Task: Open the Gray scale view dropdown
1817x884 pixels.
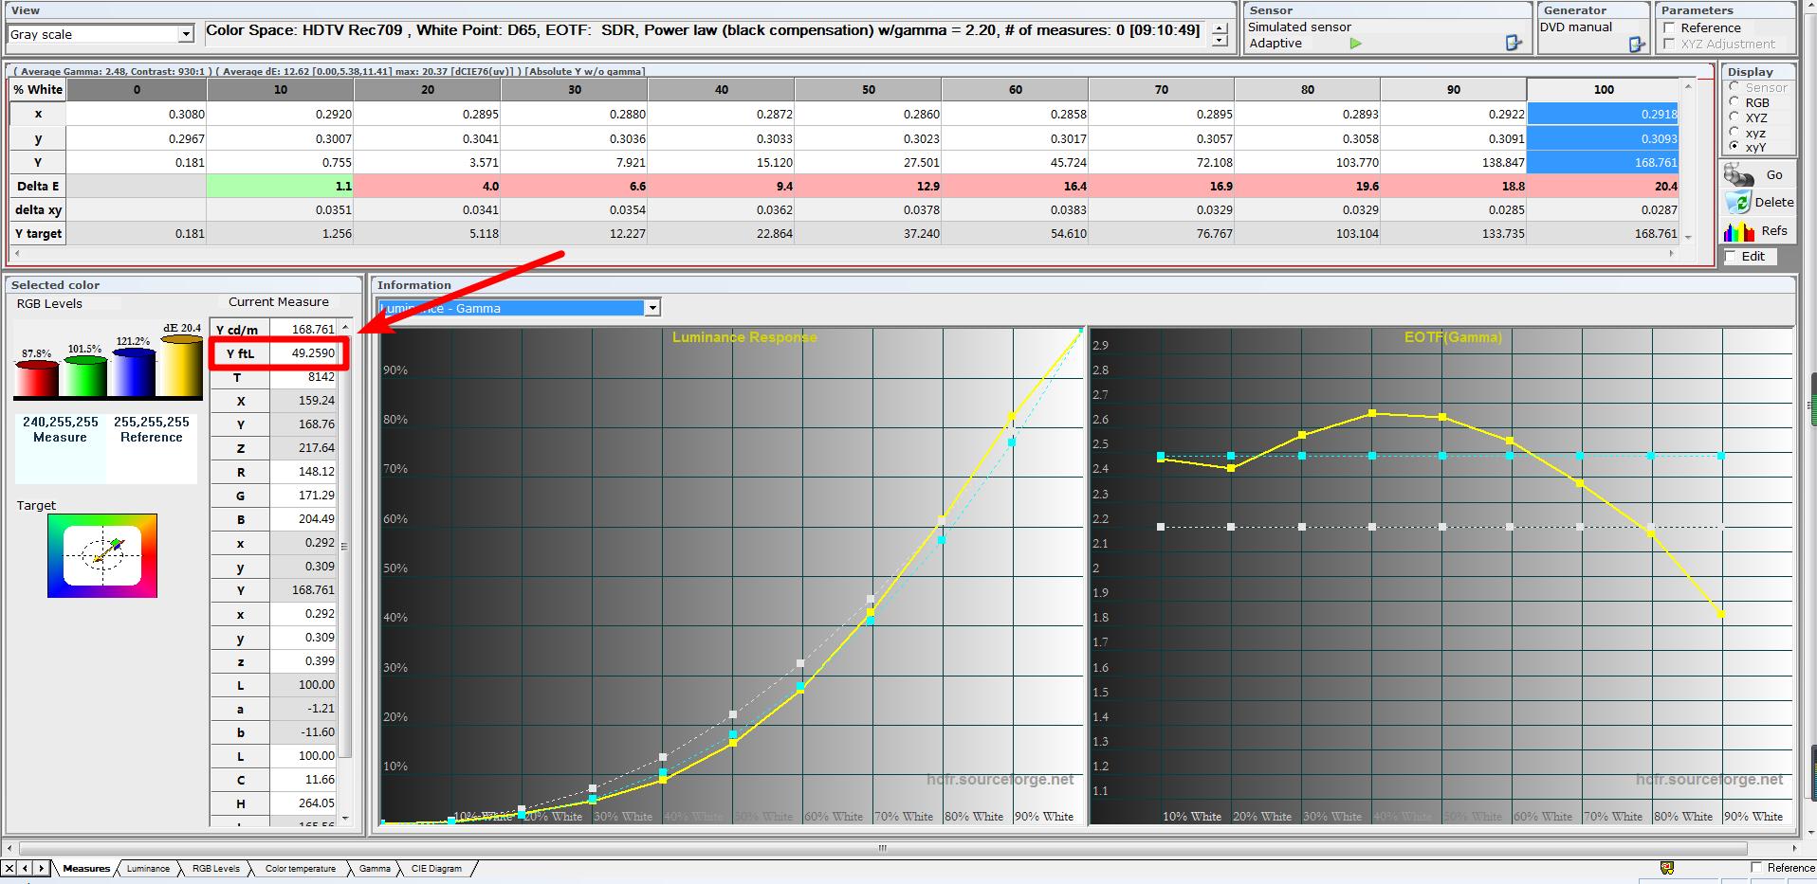Action: pos(186,34)
